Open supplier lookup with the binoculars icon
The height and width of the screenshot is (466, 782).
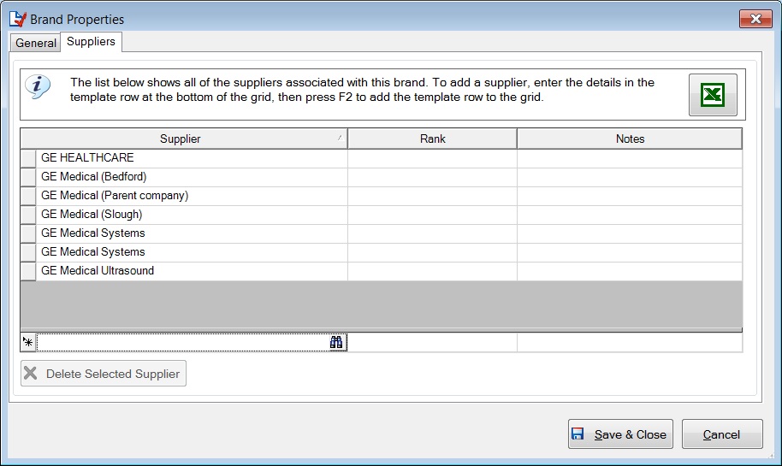pyautogui.click(x=336, y=342)
